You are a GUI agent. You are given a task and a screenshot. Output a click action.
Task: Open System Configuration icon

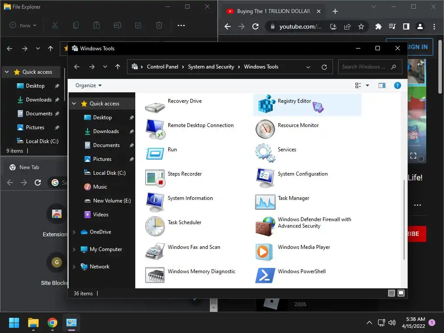[265, 177]
